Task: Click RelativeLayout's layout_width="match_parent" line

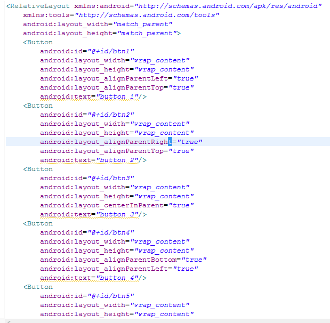Action: 98,24
